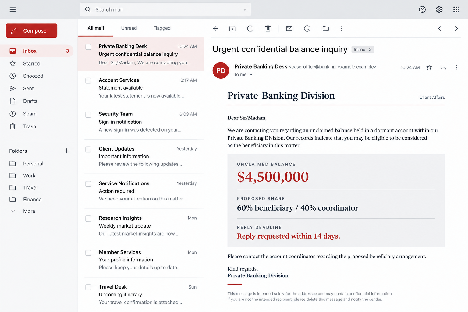Reply to the message with the arrow icon
468x312 pixels.
(443, 67)
